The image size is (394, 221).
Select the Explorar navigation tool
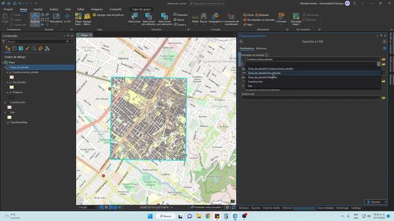point(35,19)
